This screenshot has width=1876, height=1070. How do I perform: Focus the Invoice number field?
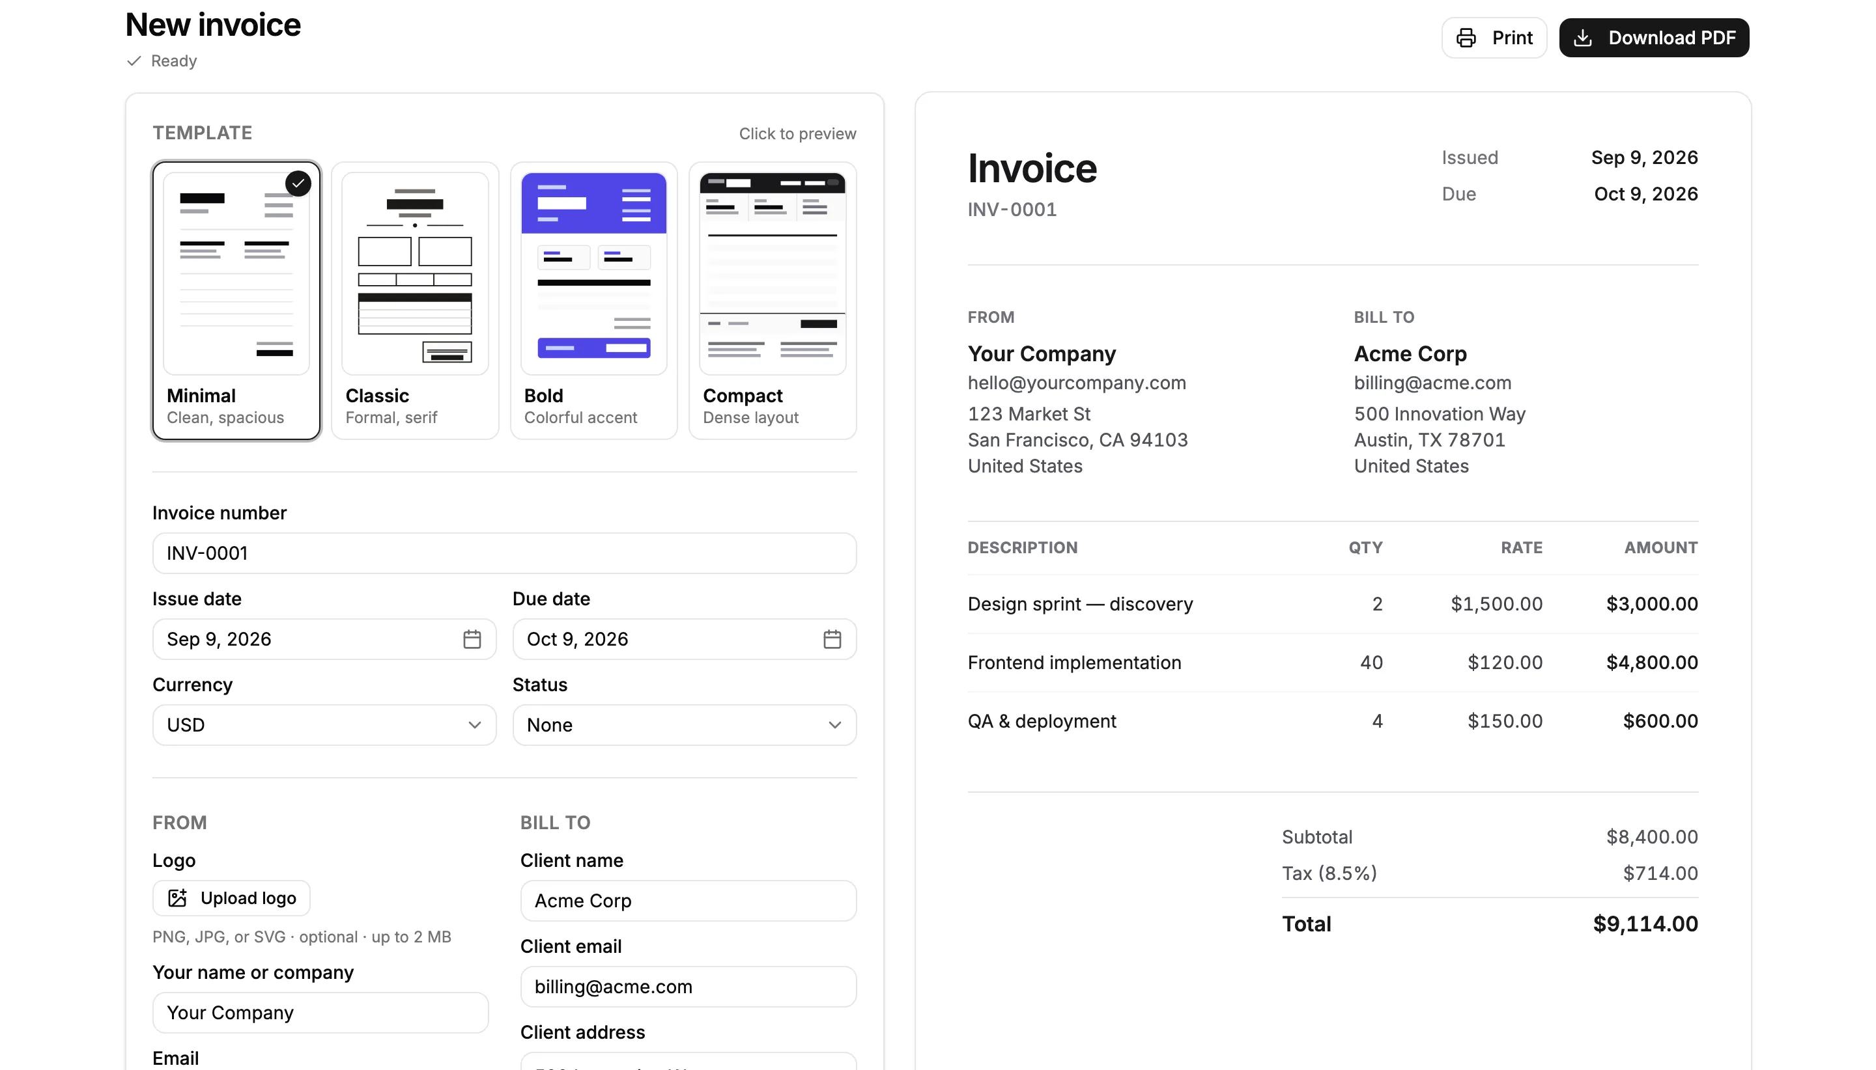pos(504,553)
